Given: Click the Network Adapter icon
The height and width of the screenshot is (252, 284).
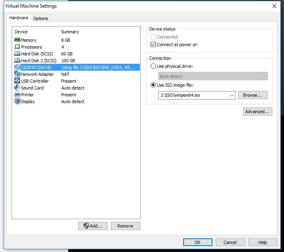Looking at the screenshot, I should [17, 74].
